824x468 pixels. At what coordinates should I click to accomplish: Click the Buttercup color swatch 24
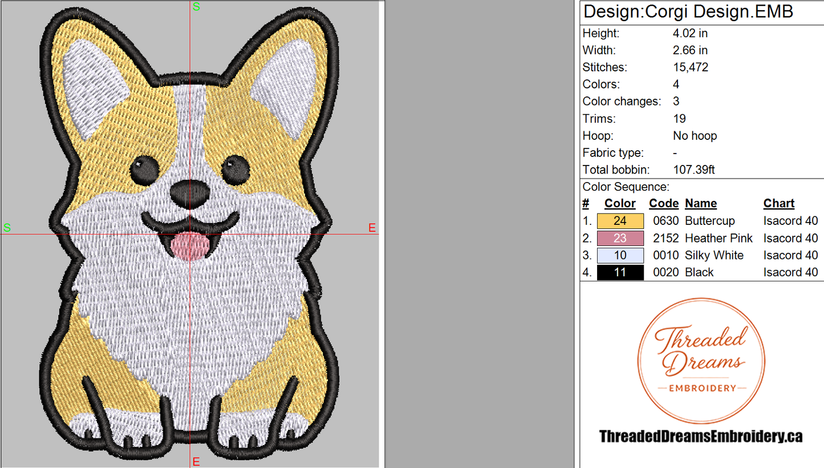click(620, 221)
